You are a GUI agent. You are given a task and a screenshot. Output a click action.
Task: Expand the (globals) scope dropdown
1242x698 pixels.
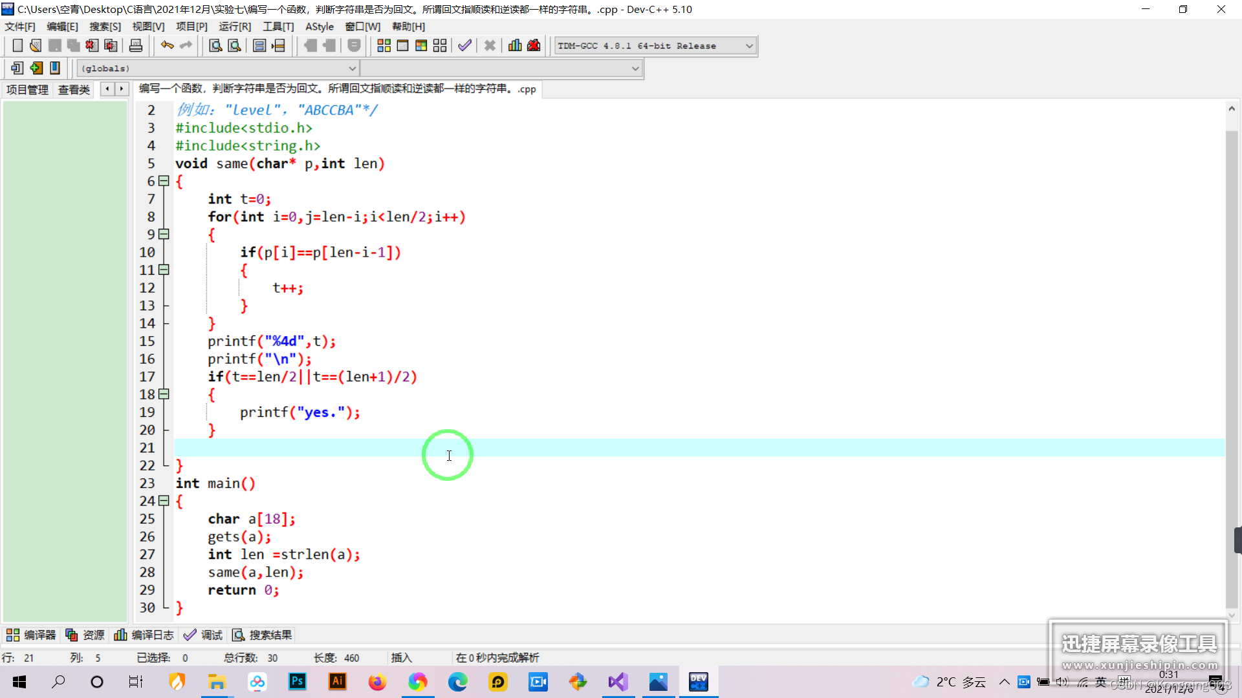point(352,69)
